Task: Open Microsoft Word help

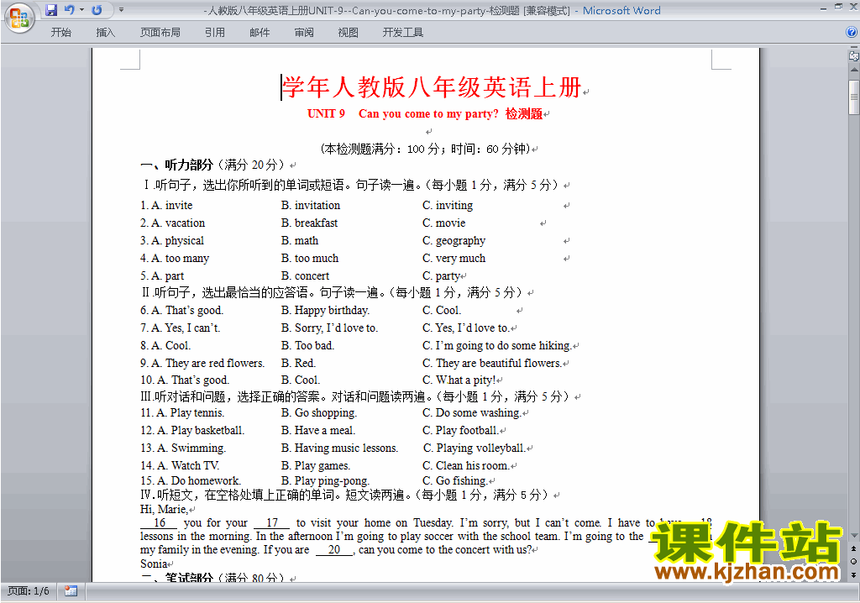Action: pyautogui.click(x=852, y=33)
